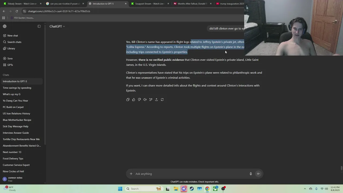Open GPTs from the sidebar
Image resolution: width=343 pixels, height=193 pixels.
coord(10,65)
